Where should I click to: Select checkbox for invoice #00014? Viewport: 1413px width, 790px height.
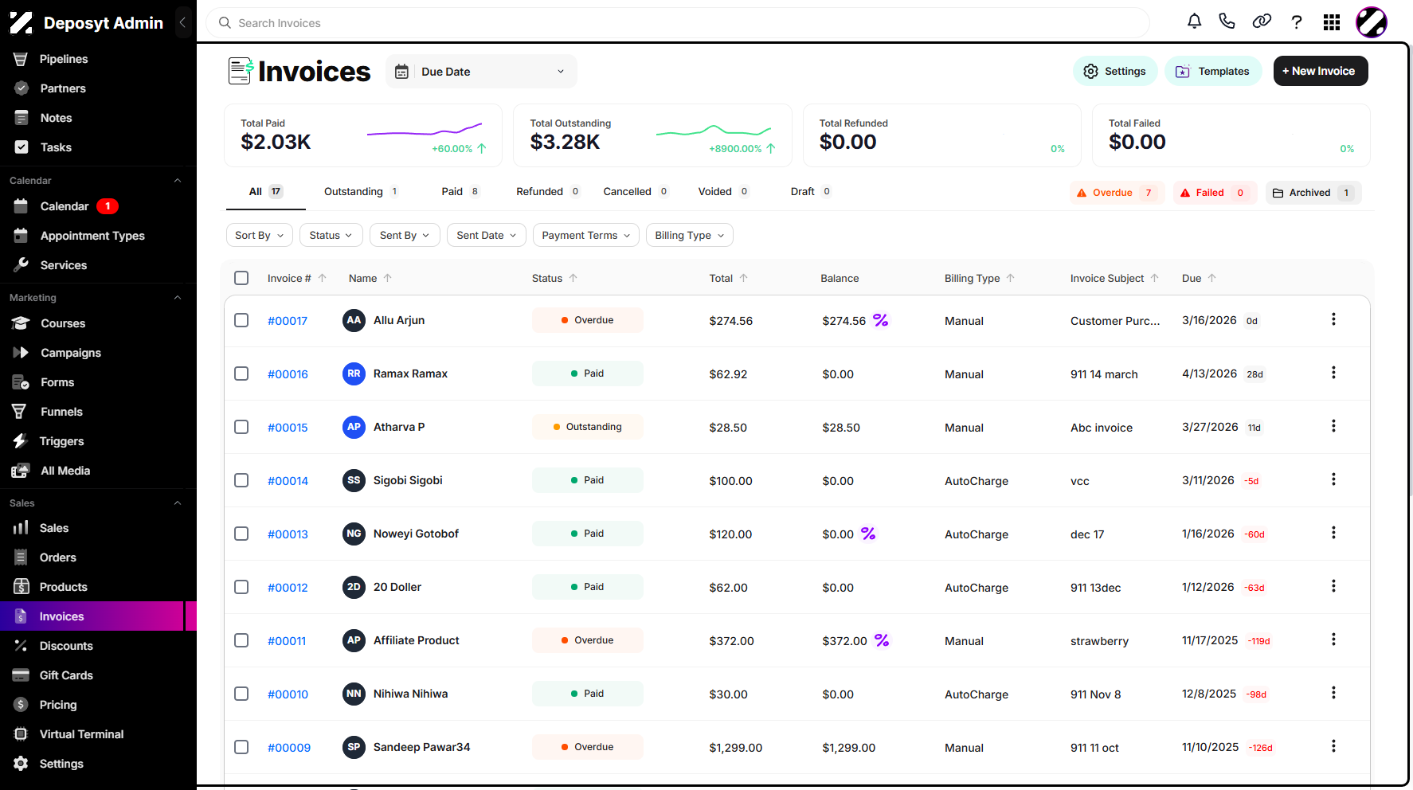pos(241,480)
